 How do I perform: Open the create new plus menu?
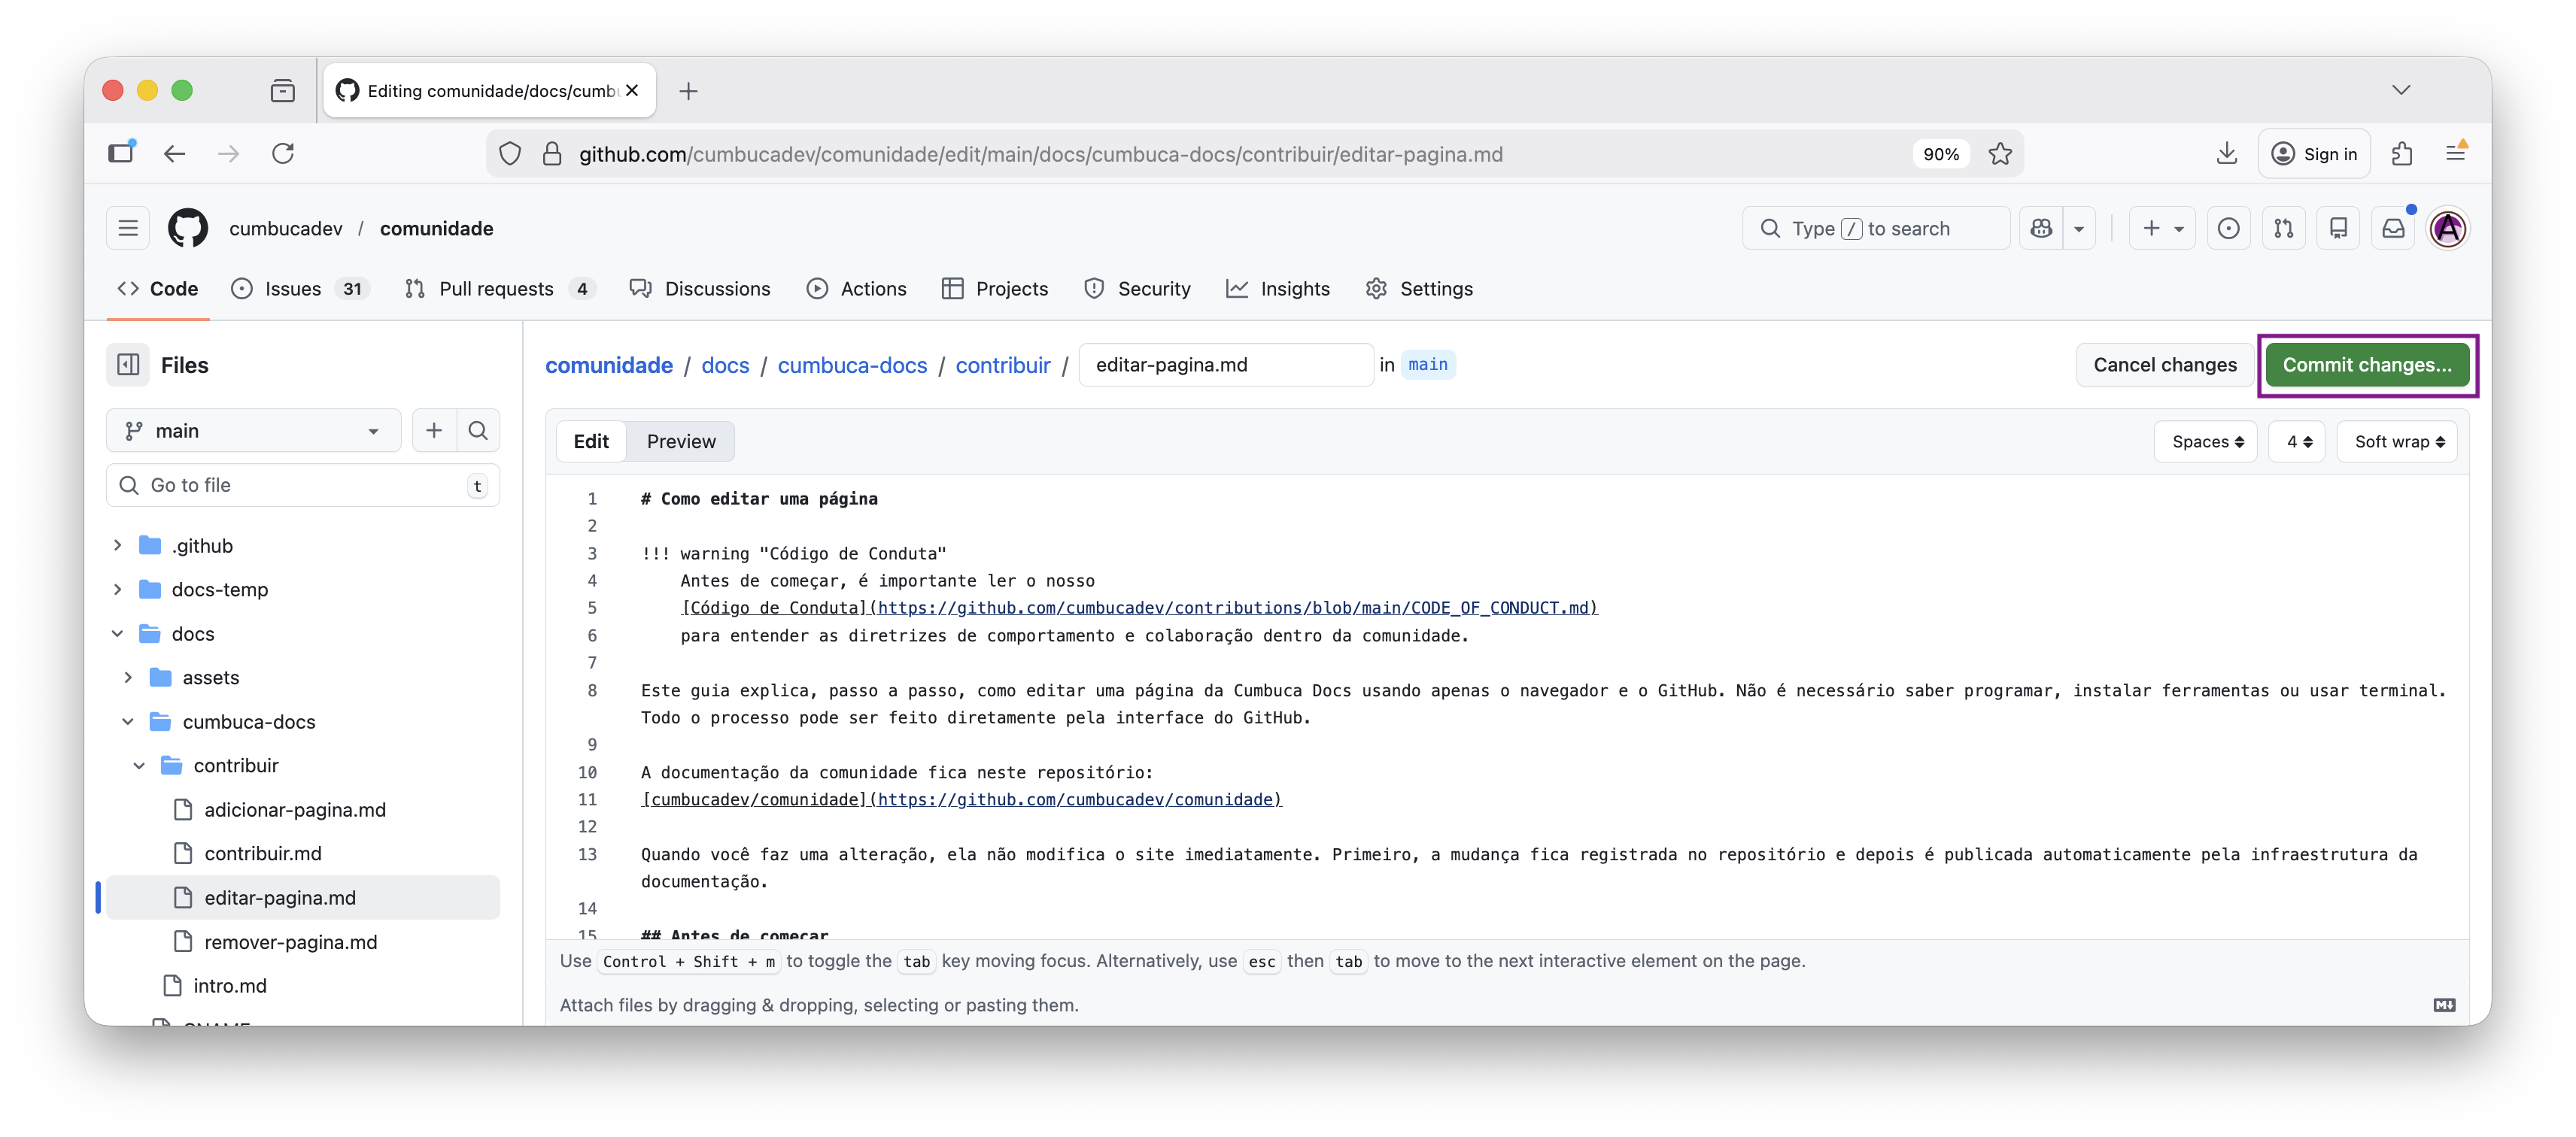pyautogui.click(x=2162, y=228)
